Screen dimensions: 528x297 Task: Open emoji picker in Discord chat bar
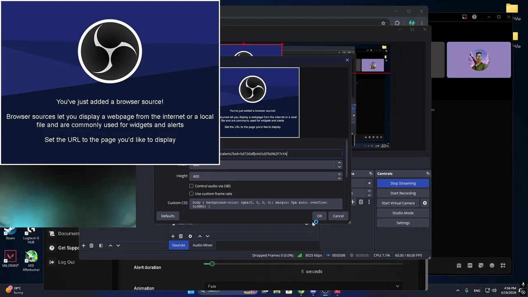click(x=492, y=266)
